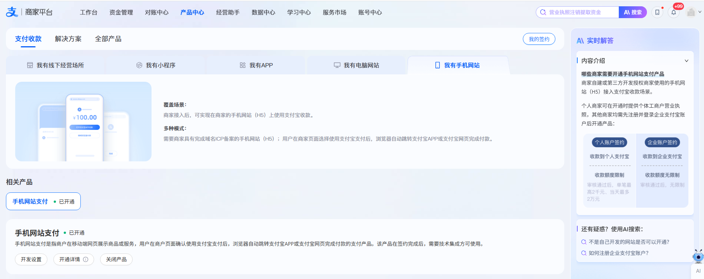Viewport: 704px width, 279px height.
Task: Click the 收款额度限制 text
Action: click(610, 175)
